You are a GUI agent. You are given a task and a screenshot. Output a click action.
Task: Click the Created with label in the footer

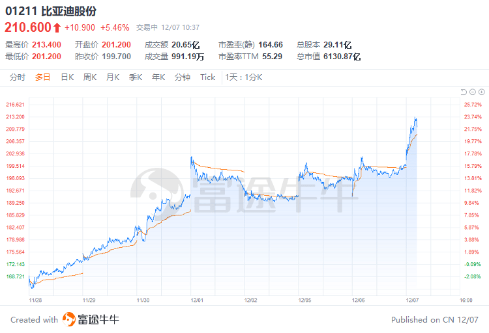coord(35,319)
